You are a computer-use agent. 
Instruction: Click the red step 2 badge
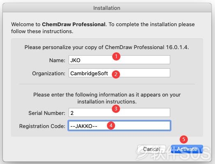tap(116, 74)
